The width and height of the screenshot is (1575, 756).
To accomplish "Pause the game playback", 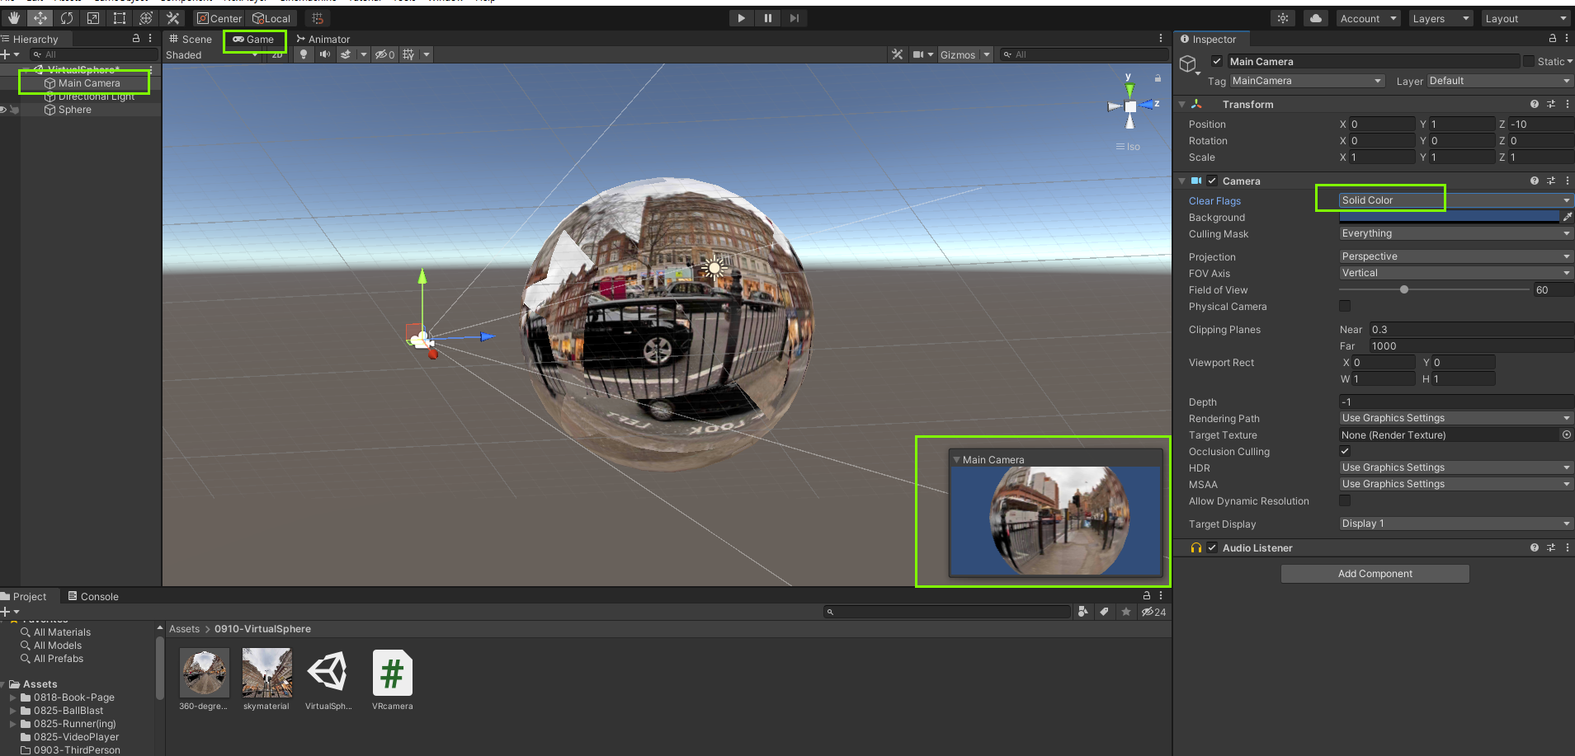I will click(x=767, y=18).
